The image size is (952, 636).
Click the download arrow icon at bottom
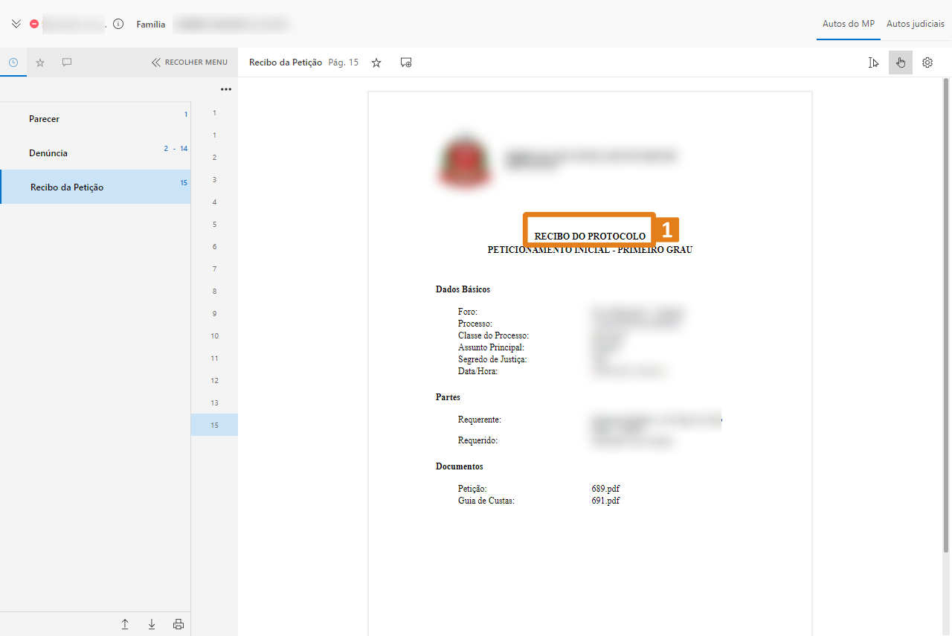pos(152,624)
